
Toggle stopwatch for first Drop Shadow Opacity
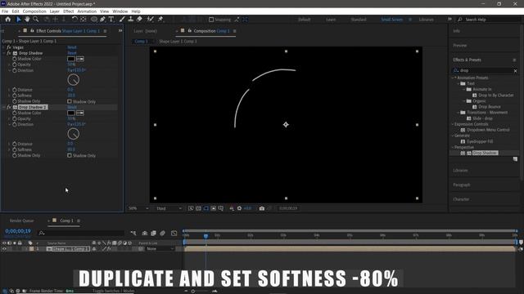coord(15,65)
